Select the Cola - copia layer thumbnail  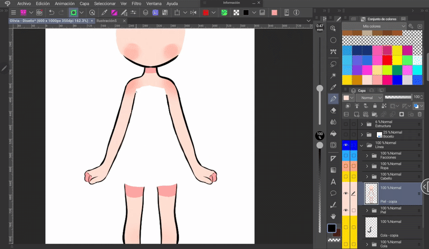click(371, 228)
